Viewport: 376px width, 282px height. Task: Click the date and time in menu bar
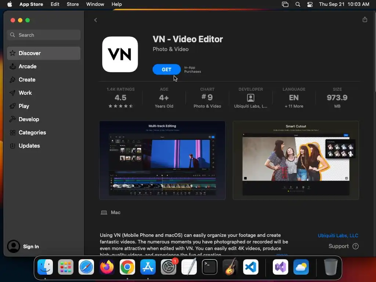pyautogui.click(x=344, y=4)
